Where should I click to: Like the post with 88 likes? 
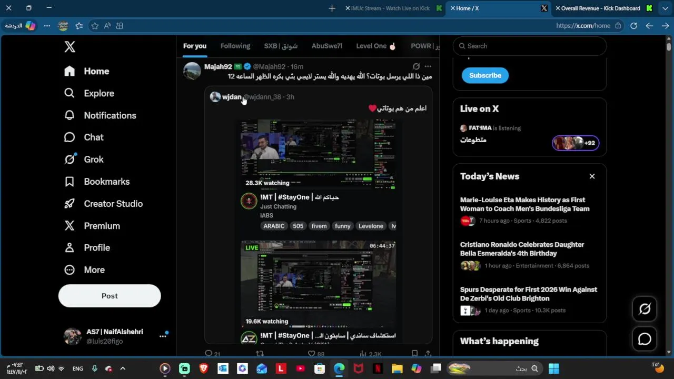click(x=316, y=354)
